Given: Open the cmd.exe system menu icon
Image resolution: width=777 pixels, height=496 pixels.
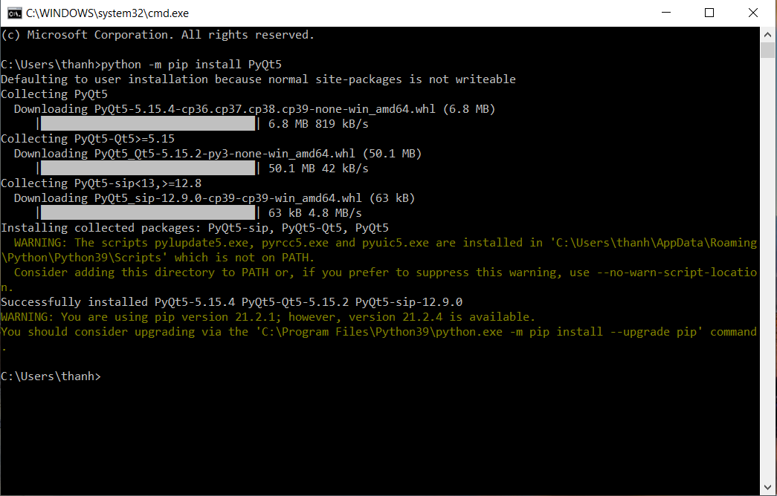Looking at the screenshot, I should point(13,13).
